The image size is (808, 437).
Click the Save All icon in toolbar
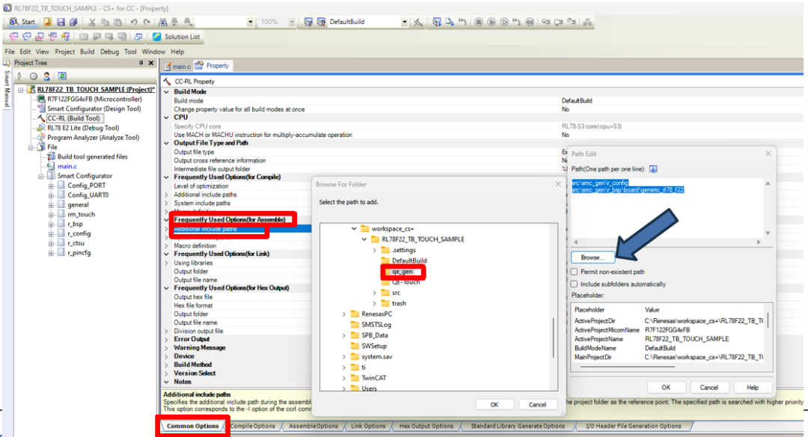point(73,22)
